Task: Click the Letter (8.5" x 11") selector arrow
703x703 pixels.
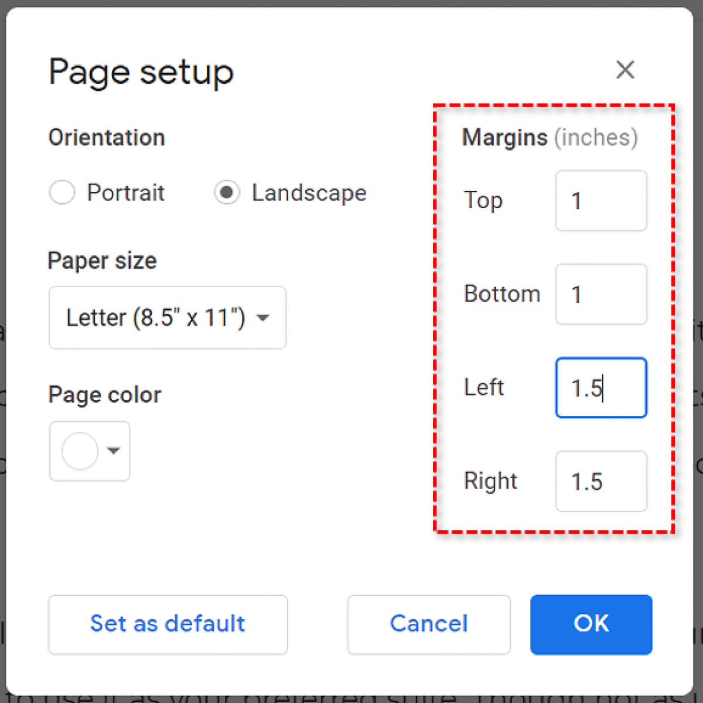Action: point(263,318)
